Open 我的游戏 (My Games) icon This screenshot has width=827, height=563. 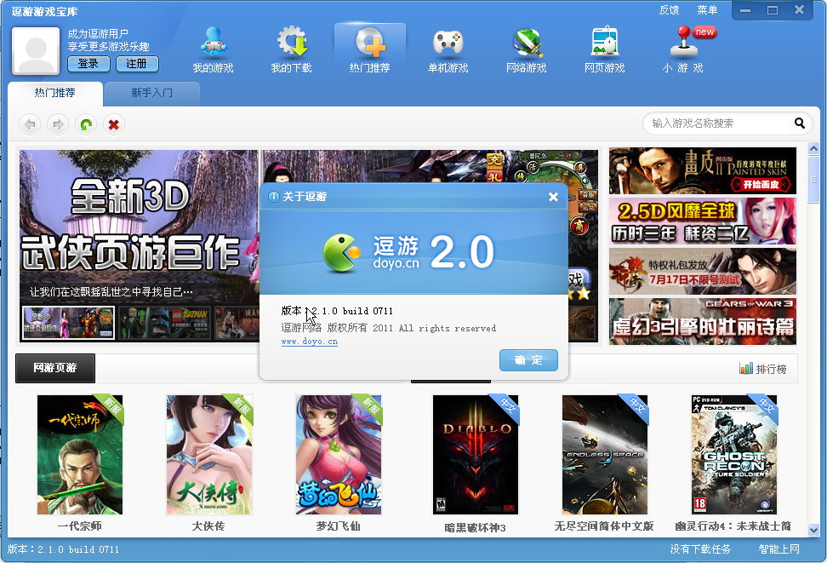click(213, 49)
